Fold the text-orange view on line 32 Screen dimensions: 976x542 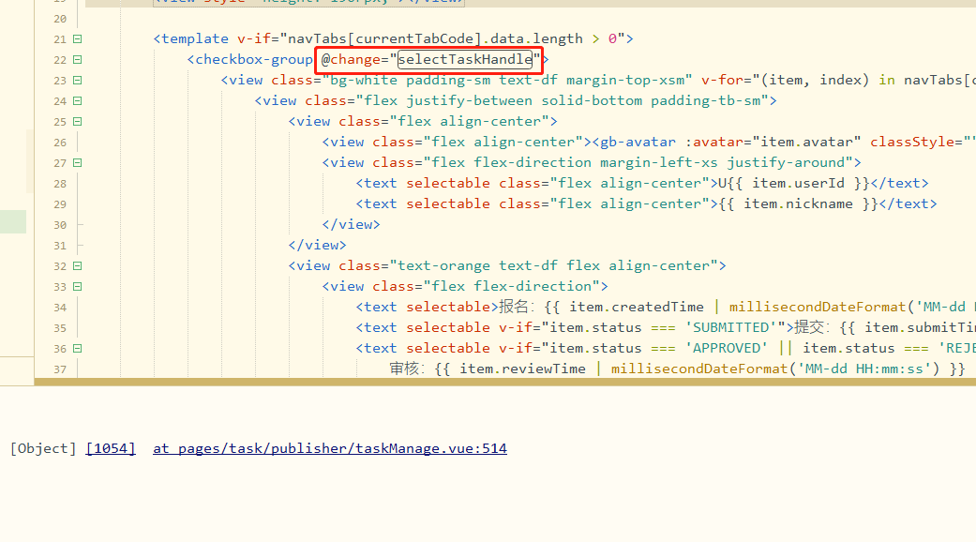point(77,266)
